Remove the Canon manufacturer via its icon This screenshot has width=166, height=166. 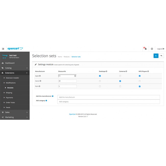pos(40,81)
